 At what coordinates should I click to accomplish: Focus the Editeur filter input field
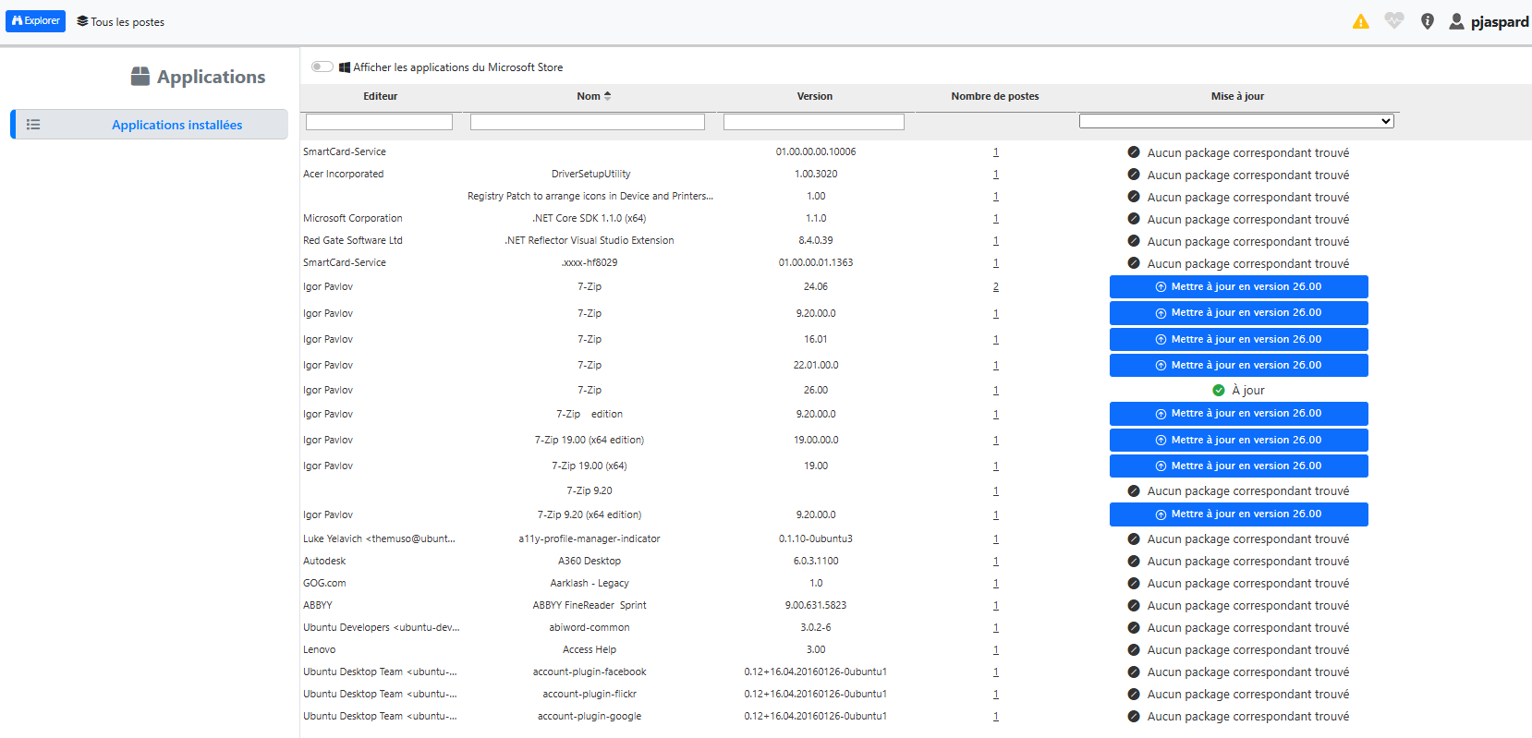(379, 122)
